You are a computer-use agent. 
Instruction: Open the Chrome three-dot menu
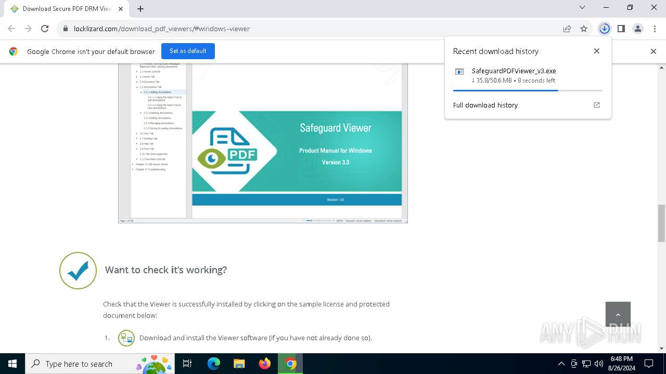coord(655,29)
